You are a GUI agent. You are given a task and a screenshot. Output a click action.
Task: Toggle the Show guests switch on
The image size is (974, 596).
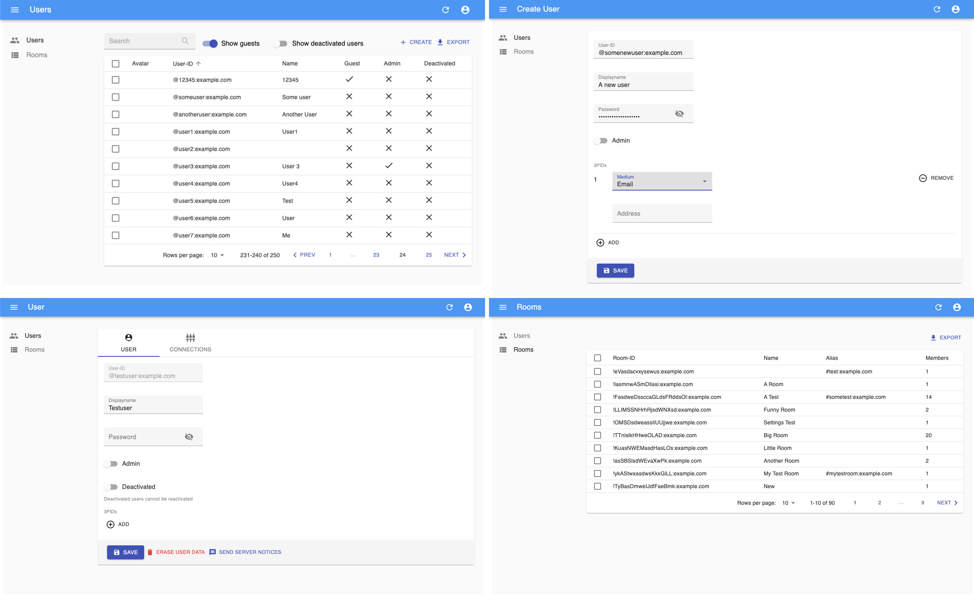(x=210, y=43)
